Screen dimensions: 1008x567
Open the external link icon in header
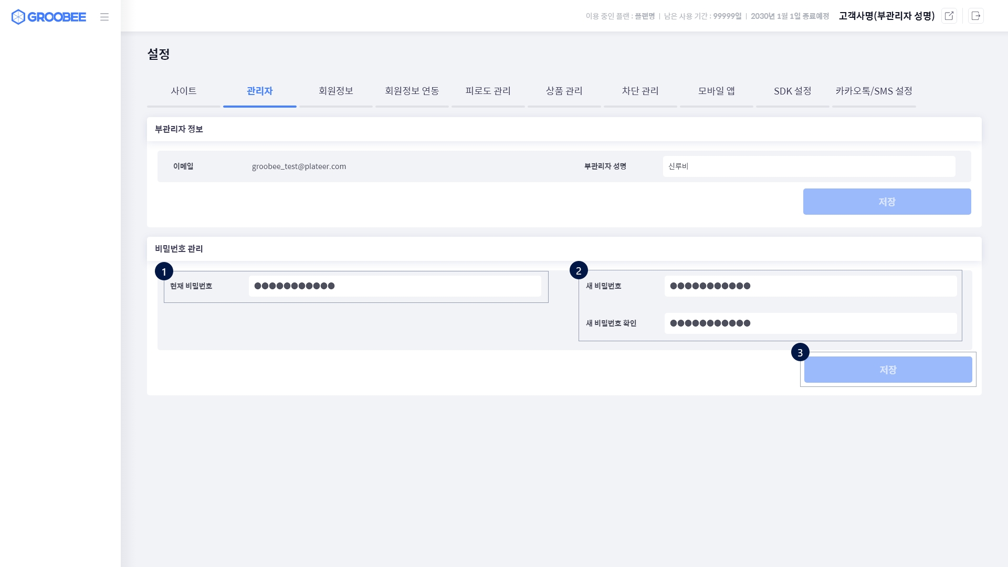(x=949, y=16)
